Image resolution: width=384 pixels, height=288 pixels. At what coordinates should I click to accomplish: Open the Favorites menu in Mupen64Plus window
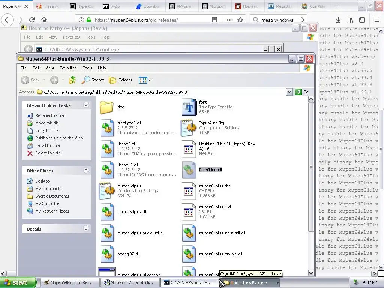point(68,68)
